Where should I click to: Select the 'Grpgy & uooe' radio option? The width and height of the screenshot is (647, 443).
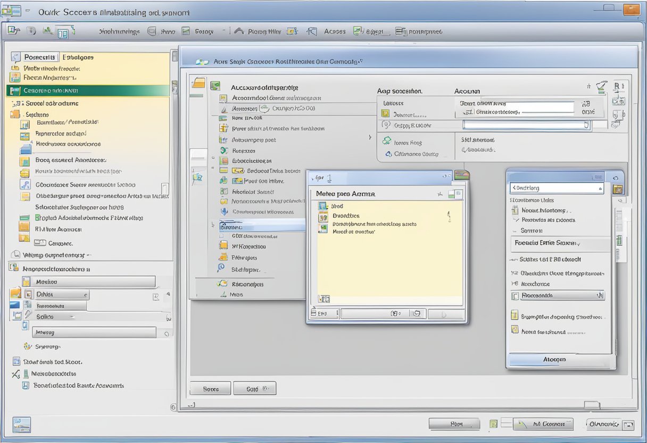(386, 126)
